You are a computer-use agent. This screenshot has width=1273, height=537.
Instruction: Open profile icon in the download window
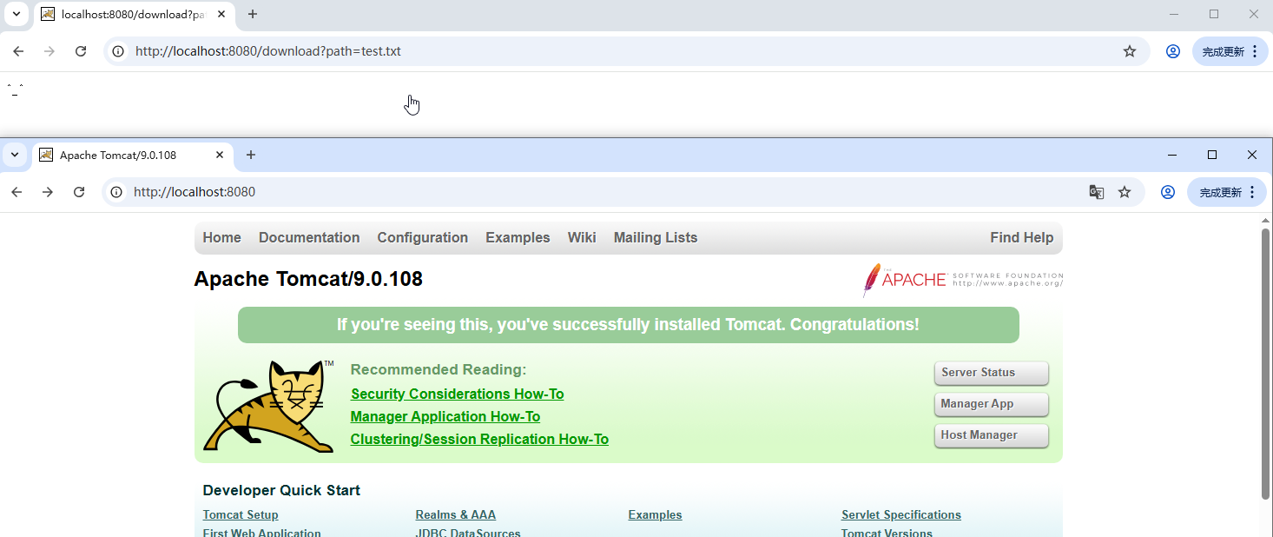click(1173, 51)
